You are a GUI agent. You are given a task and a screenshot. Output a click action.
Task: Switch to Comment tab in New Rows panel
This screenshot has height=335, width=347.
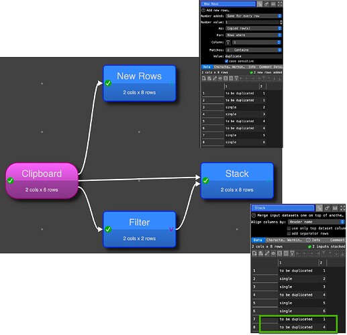(265, 67)
